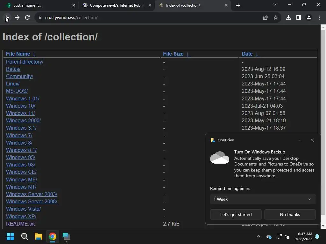Open the Windows CE folder

click(x=21, y=172)
